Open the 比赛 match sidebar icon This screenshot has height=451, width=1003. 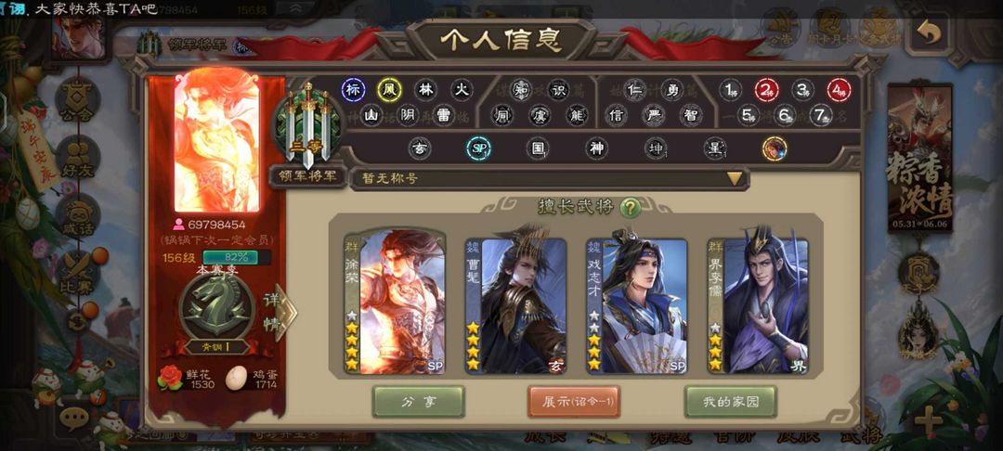click(x=77, y=274)
